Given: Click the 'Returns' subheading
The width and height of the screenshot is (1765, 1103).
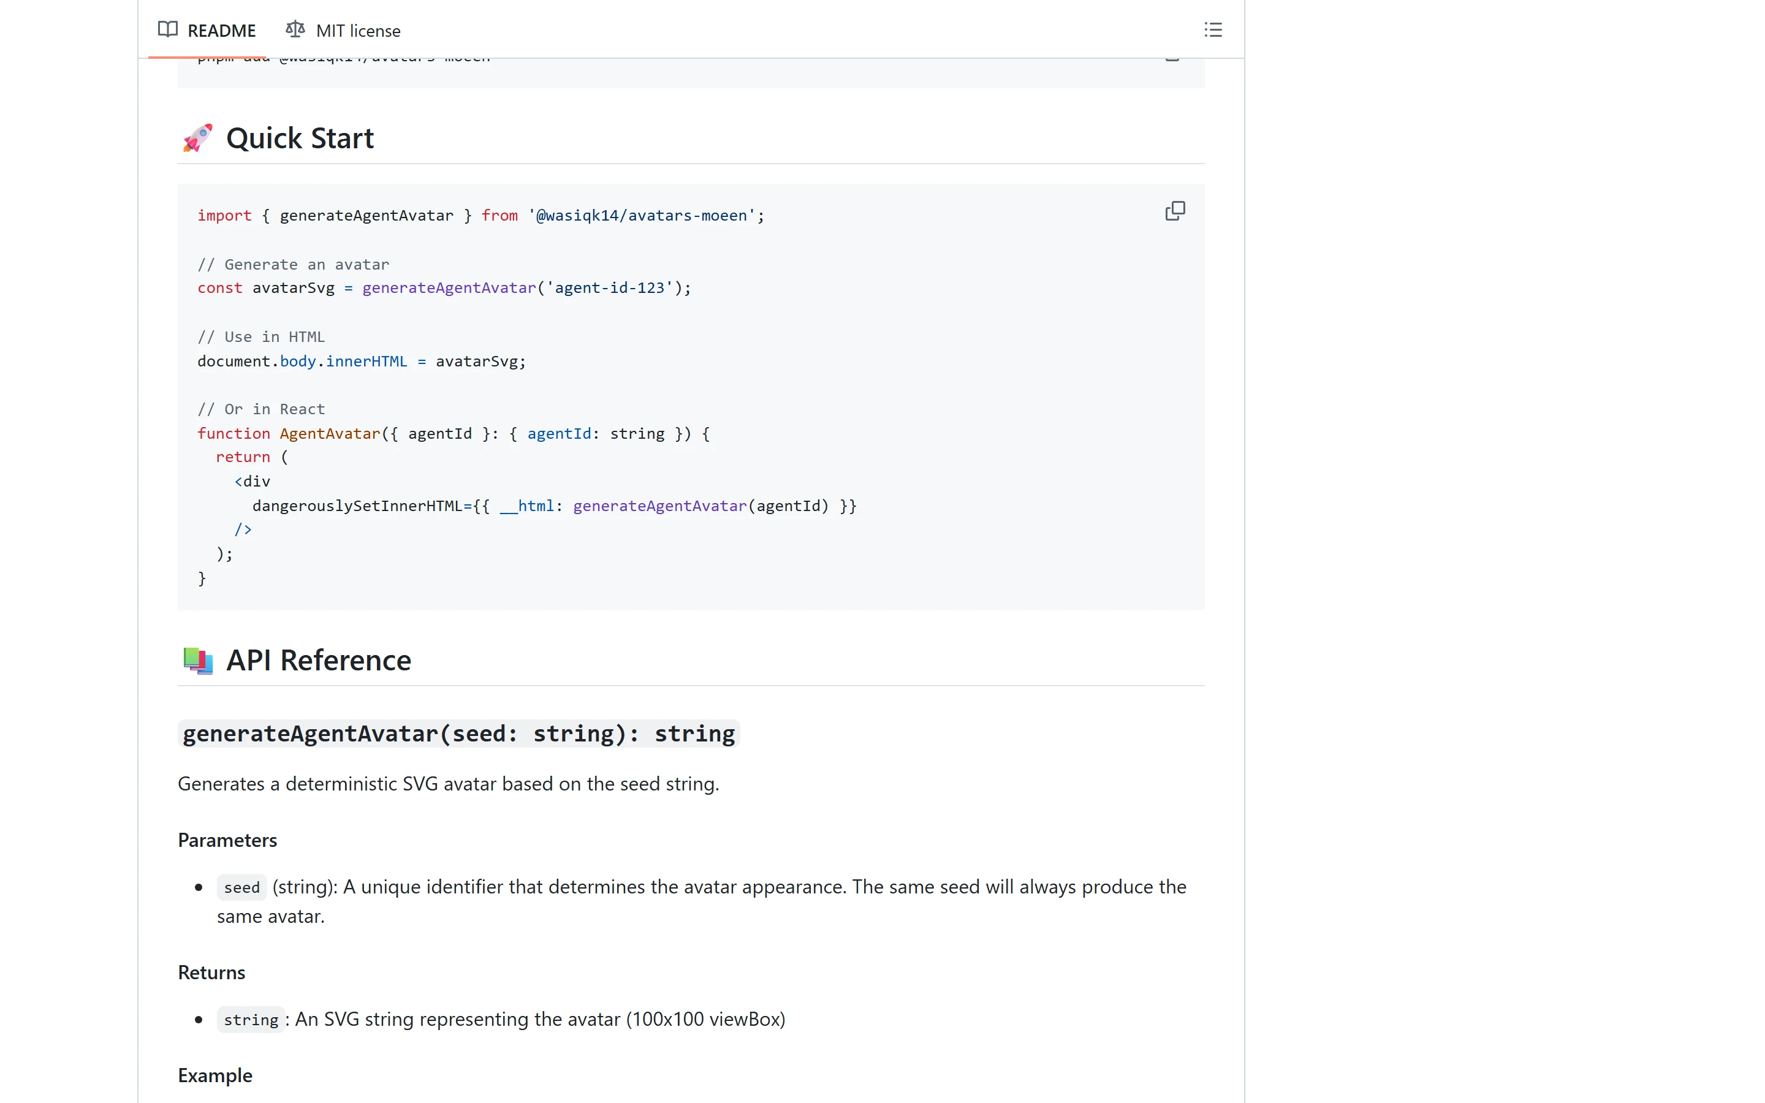Looking at the screenshot, I should (211, 972).
